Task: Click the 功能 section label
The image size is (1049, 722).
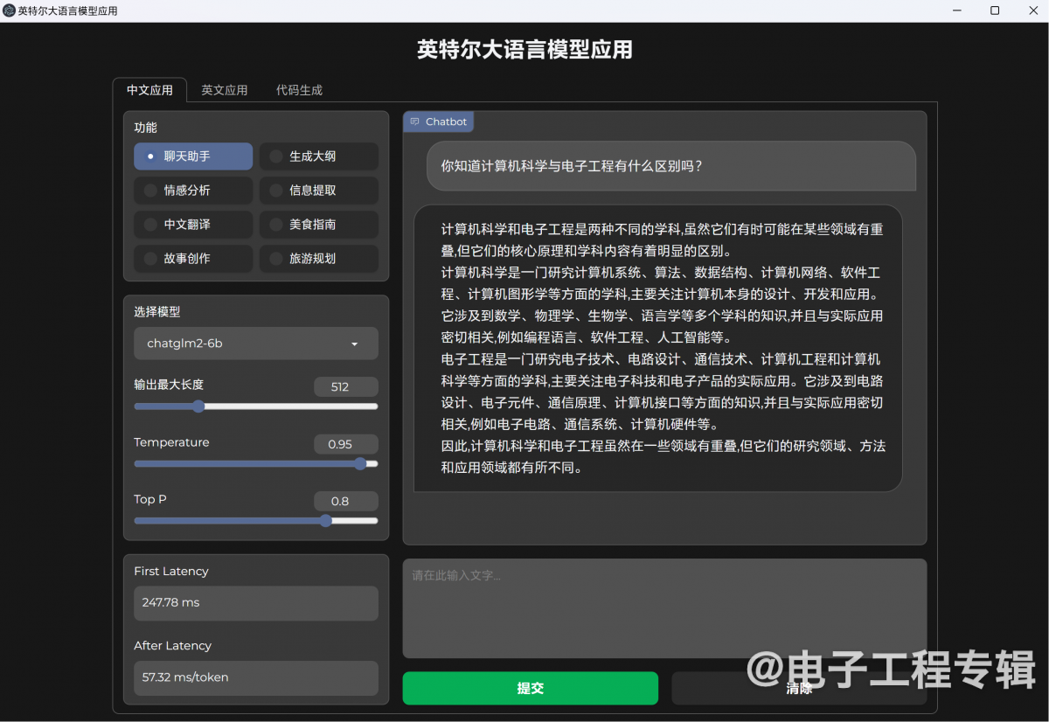Action: point(145,128)
